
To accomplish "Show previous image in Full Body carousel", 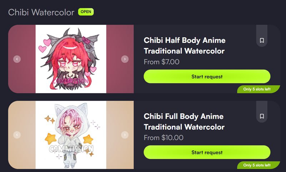I will point(17,135).
